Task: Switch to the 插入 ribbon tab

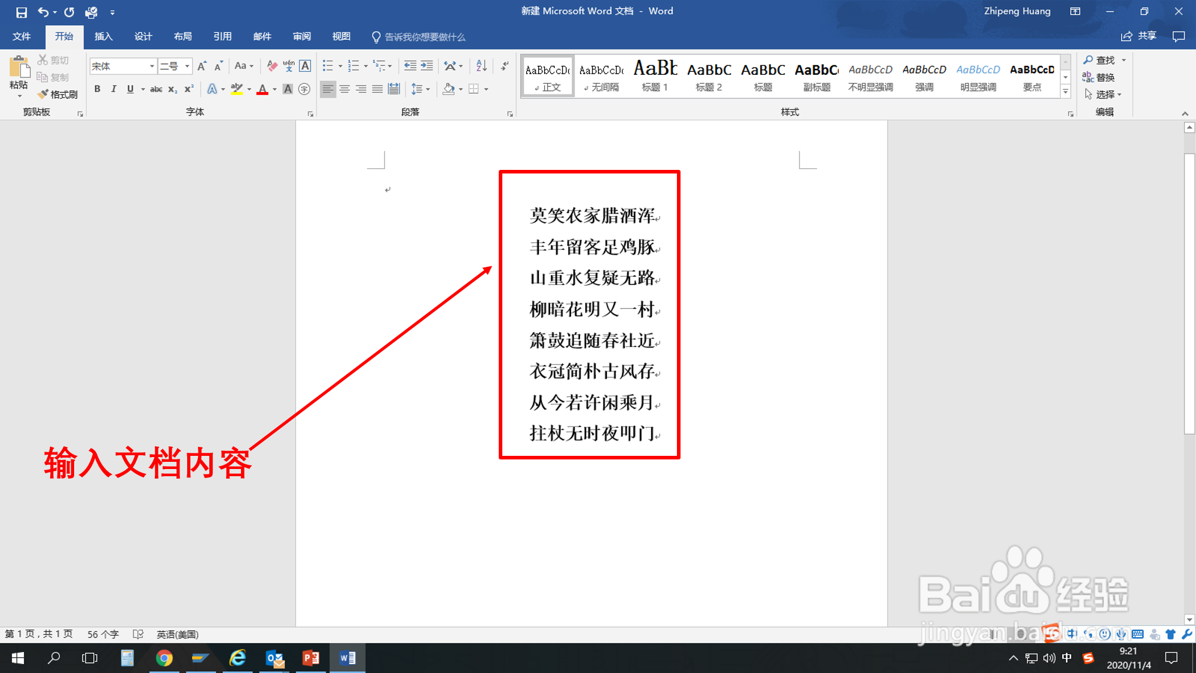Action: tap(103, 36)
